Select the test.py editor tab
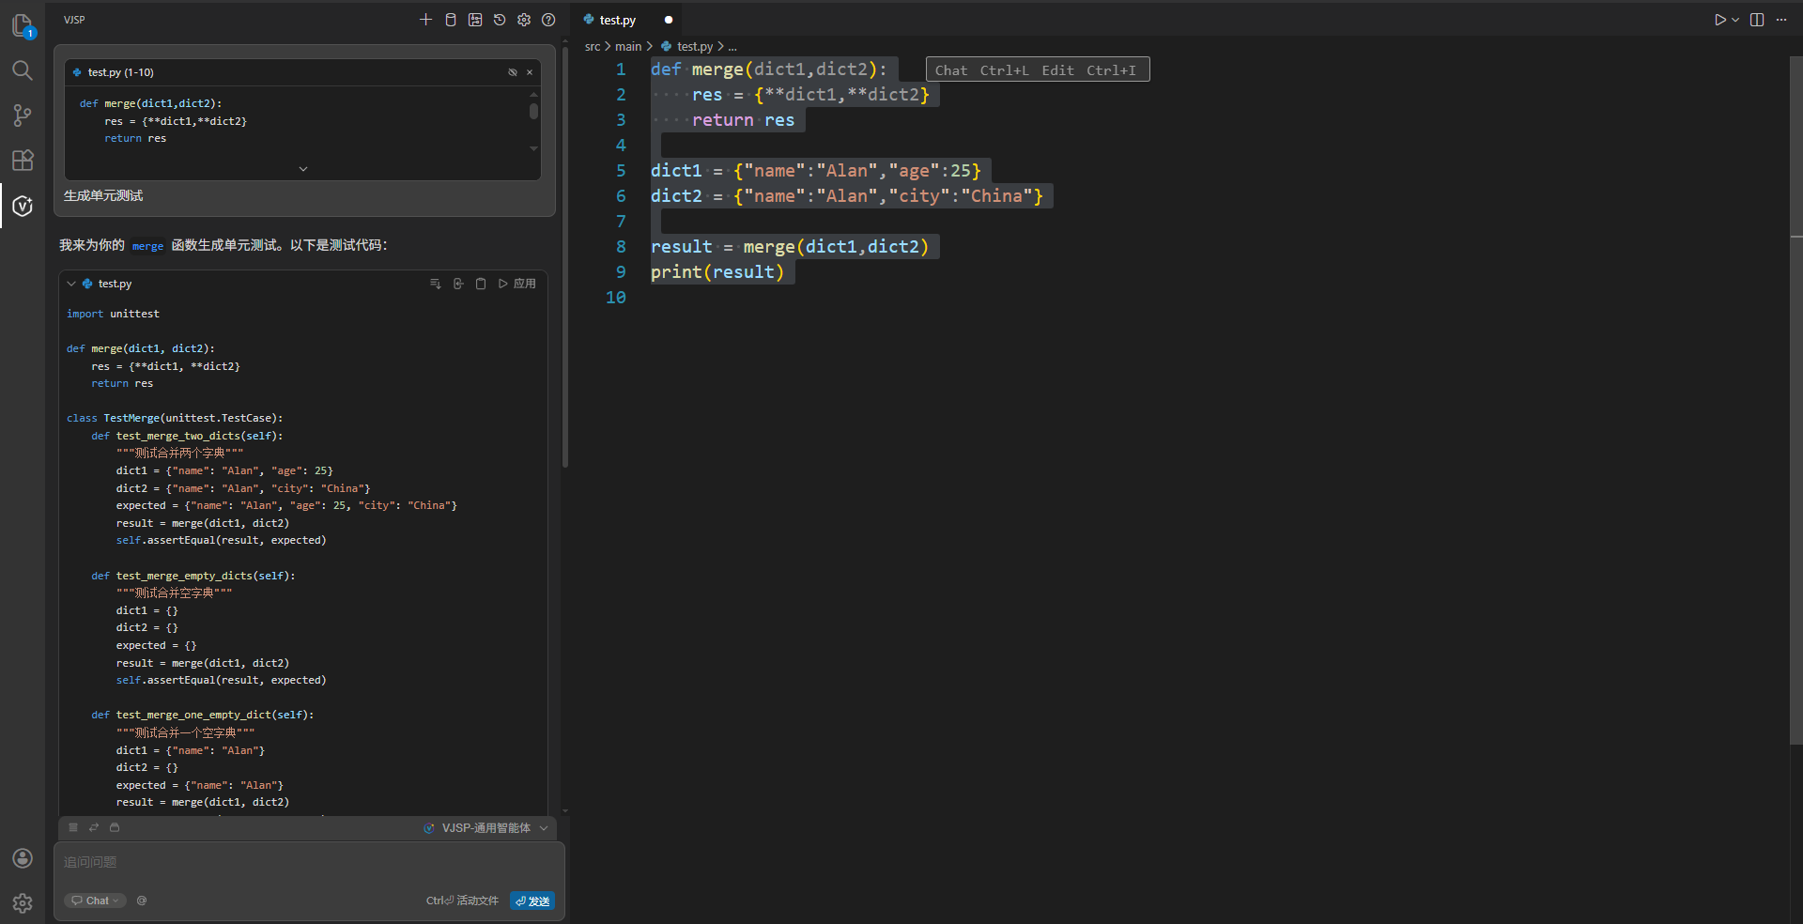This screenshot has width=1803, height=924. point(617,20)
